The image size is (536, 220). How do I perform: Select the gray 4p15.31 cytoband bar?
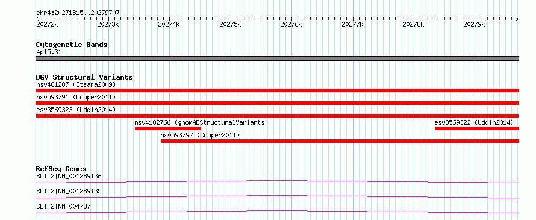pyautogui.click(x=277, y=58)
